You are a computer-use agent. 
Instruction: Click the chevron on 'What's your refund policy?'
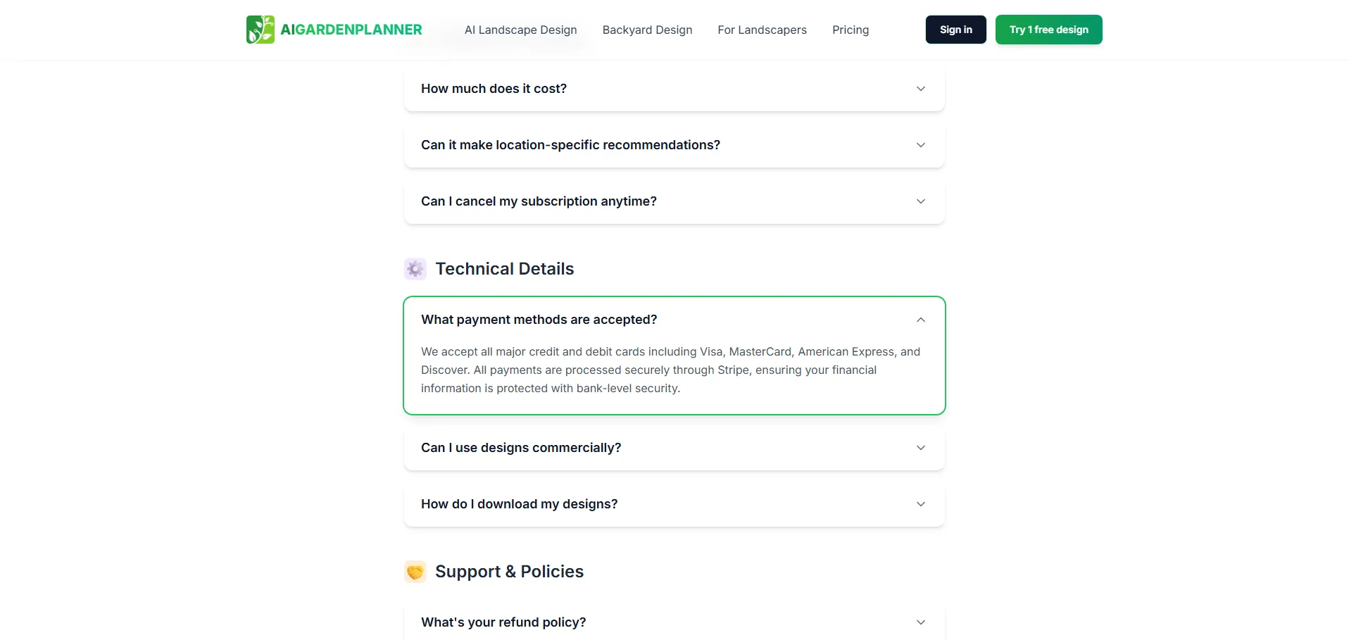pos(920,622)
